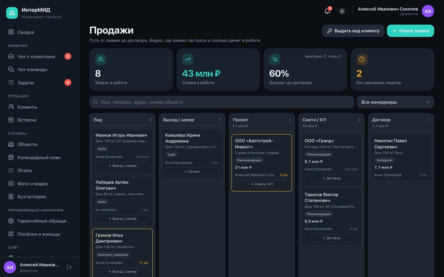The width and height of the screenshot is (444, 277).
Task: Click the Бухгалтерия receipt icon
Action: (11, 196)
